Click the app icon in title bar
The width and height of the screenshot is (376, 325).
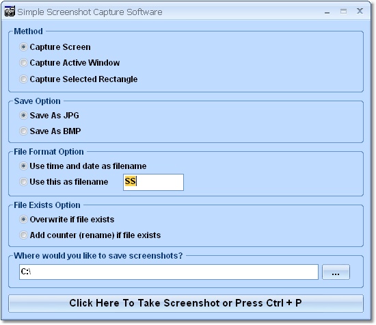[10, 11]
